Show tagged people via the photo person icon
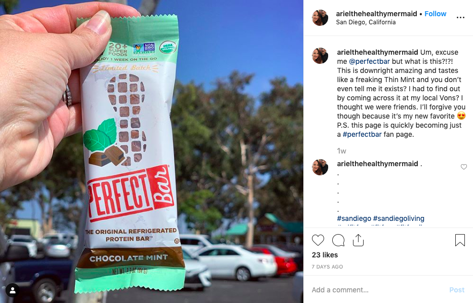This screenshot has width=473, height=303. pyautogui.click(x=13, y=290)
